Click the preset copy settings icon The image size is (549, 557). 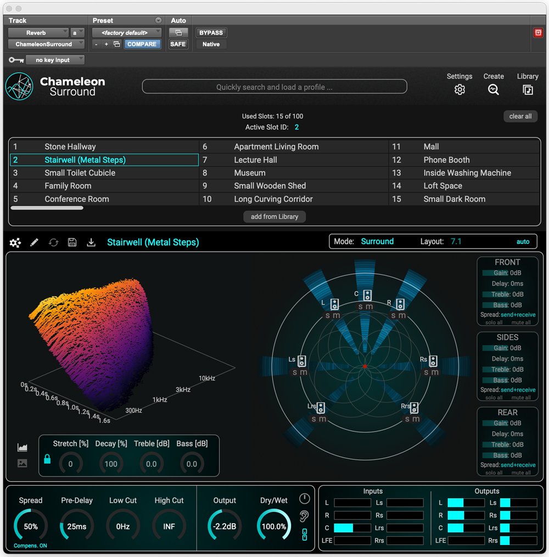pos(116,44)
